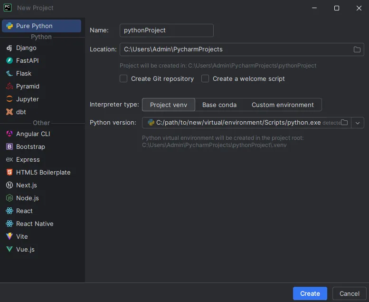
Task: Pick the React Native project icon
Action: click(x=9, y=224)
